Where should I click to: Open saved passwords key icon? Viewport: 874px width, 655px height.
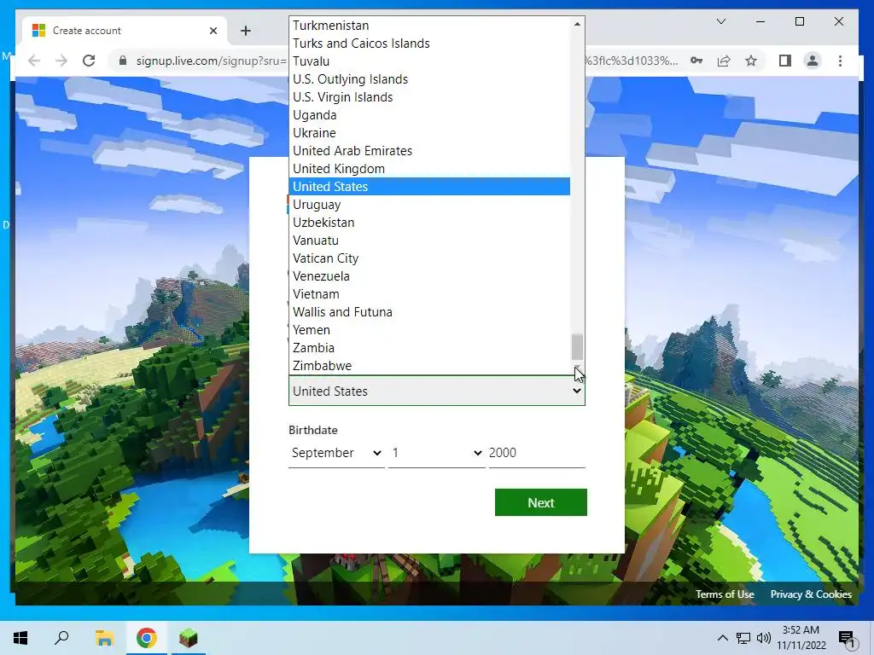pyautogui.click(x=696, y=61)
